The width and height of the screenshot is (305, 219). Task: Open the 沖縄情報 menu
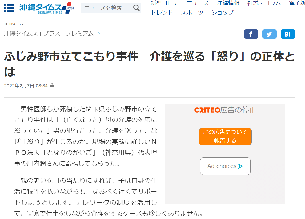coord(228,3)
